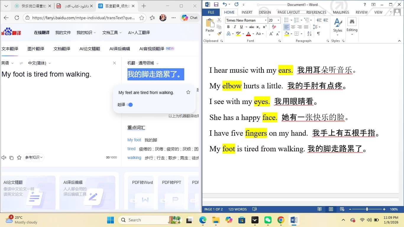Star the 'My feet are tired' translation
Image resolution: width=404 pixels, height=227 pixels.
coord(188,92)
